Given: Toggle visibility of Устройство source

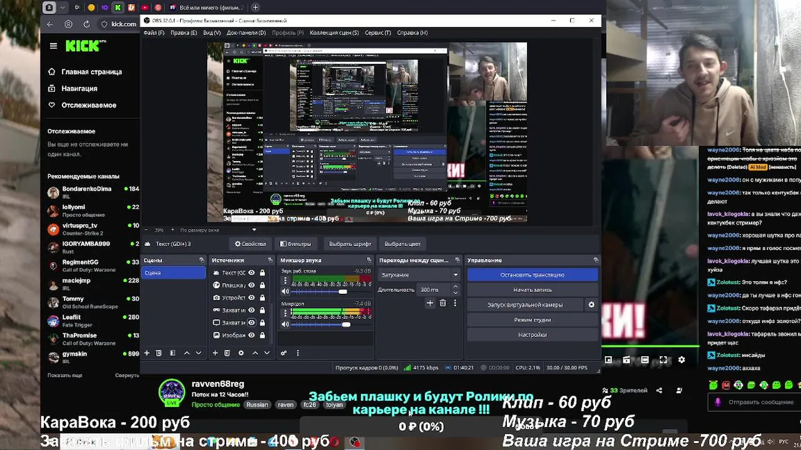Looking at the screenshot, I should point(252,297).
